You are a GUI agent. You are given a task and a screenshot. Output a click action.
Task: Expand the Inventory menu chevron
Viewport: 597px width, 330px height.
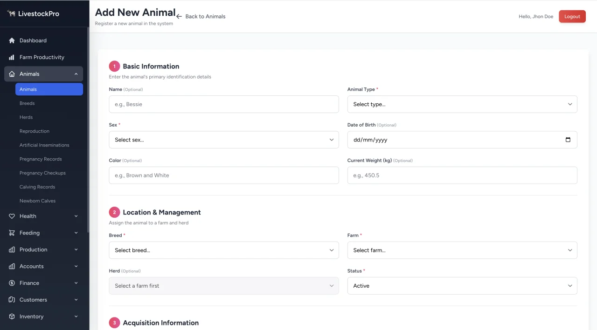(x=76, y=317)
